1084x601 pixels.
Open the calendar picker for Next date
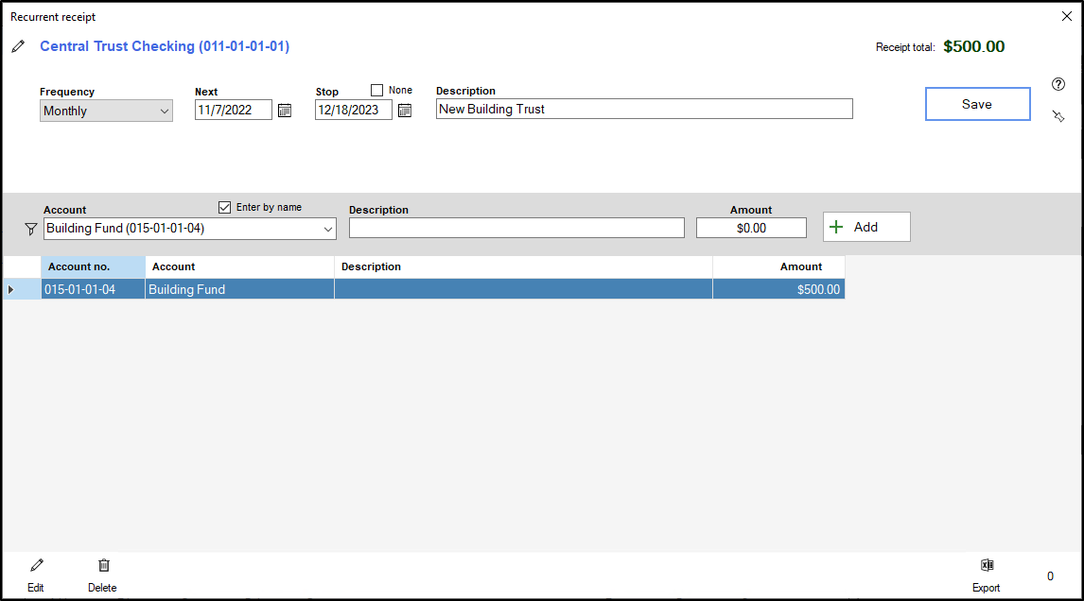(285, 111)
